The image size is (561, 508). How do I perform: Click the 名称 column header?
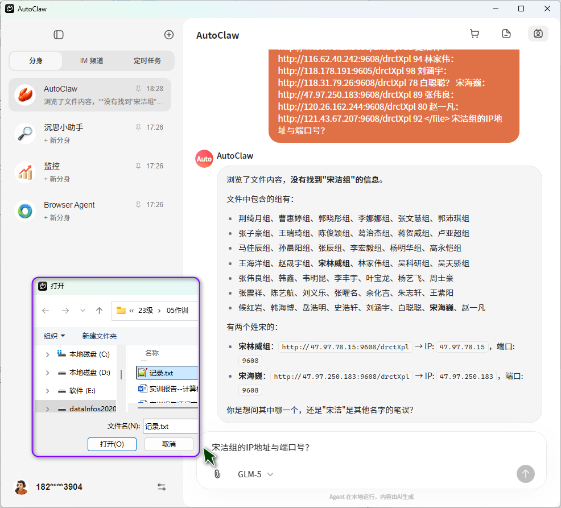[x=152, y=353]
